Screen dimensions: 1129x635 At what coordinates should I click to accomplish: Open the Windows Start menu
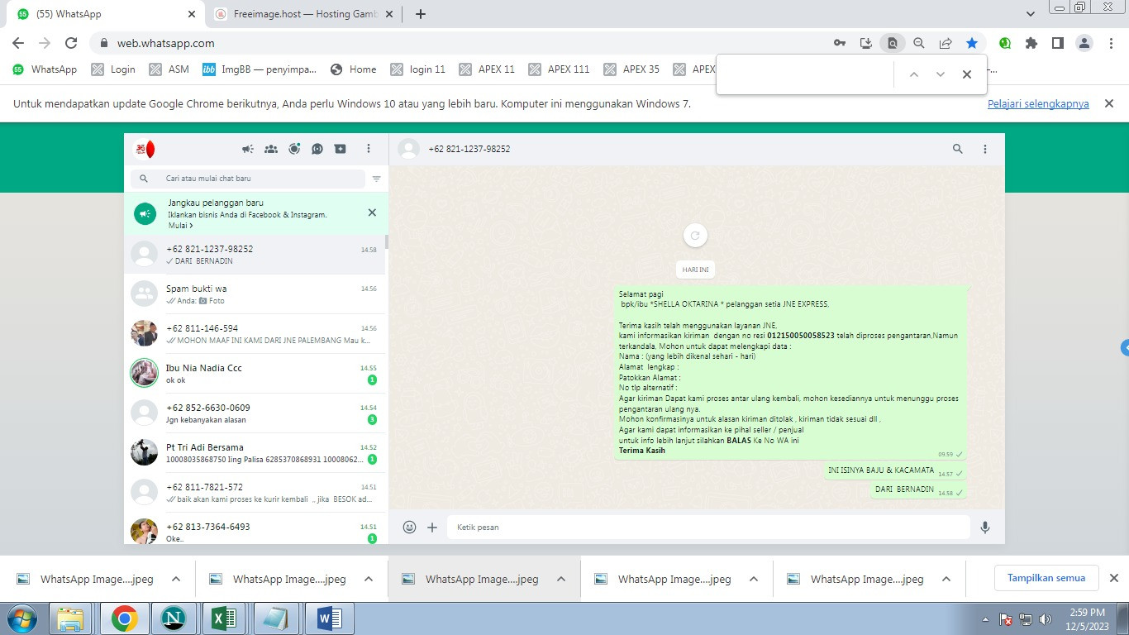click(21, 618)
